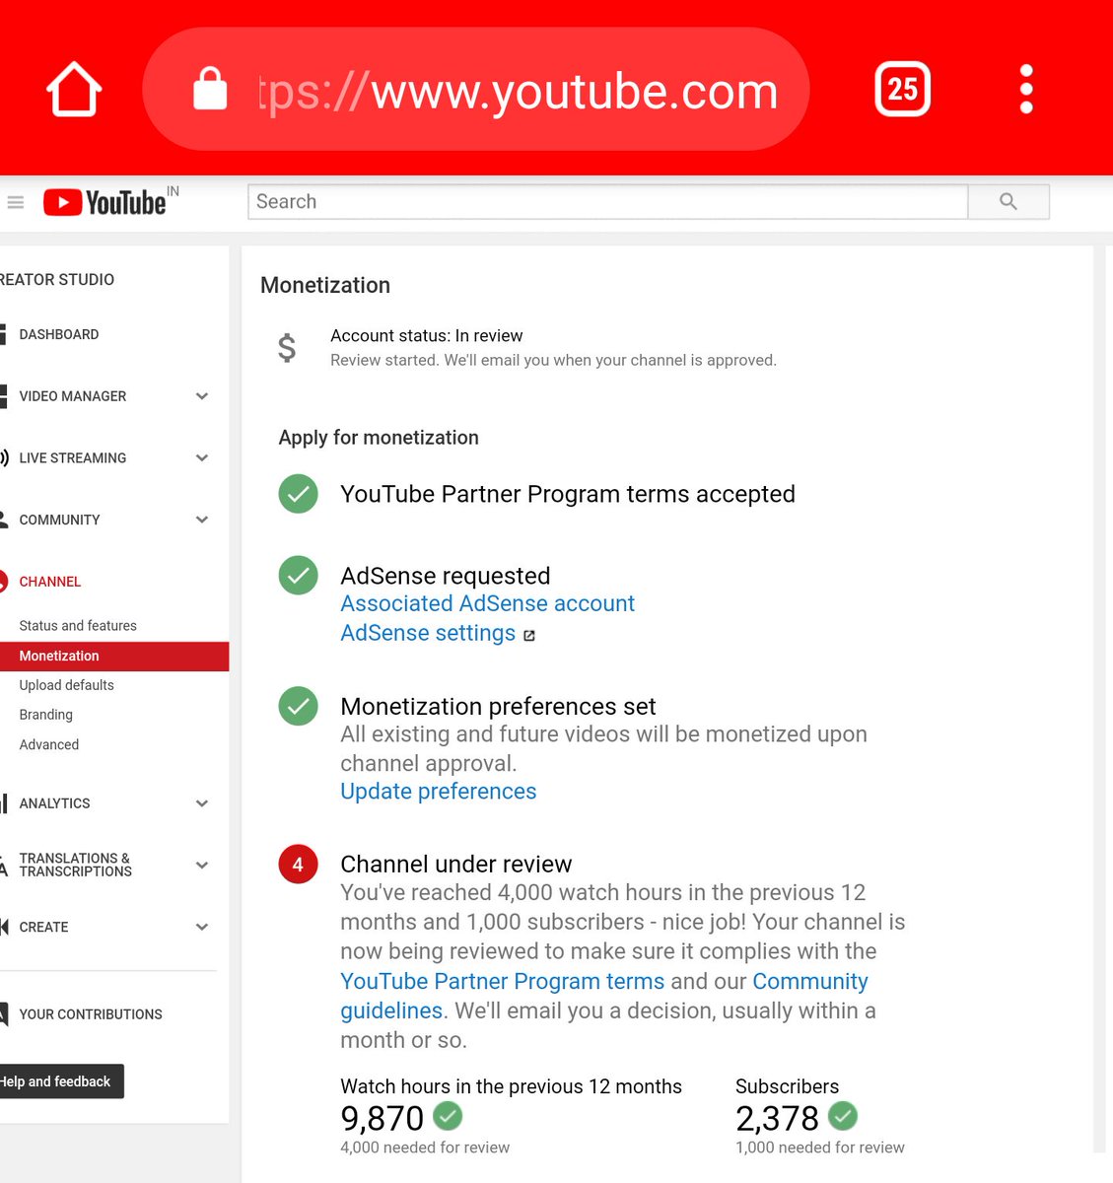This screenshot has width=1113, height=1183.
Task: Open Associated AdSense account link
Action: pyautogui.click(x=487, y=603)
